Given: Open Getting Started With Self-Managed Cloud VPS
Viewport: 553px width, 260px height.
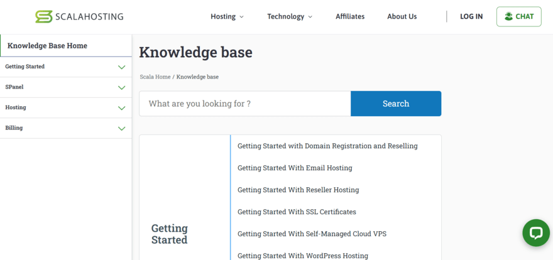Looking at the screenshot, I should pos(312,234).
